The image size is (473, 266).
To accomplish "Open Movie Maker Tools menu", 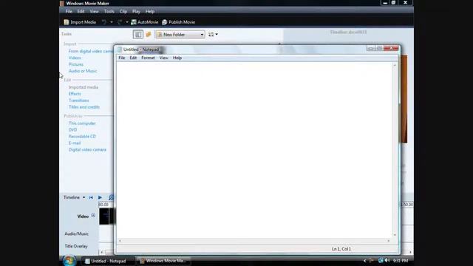I will point(109,11).
